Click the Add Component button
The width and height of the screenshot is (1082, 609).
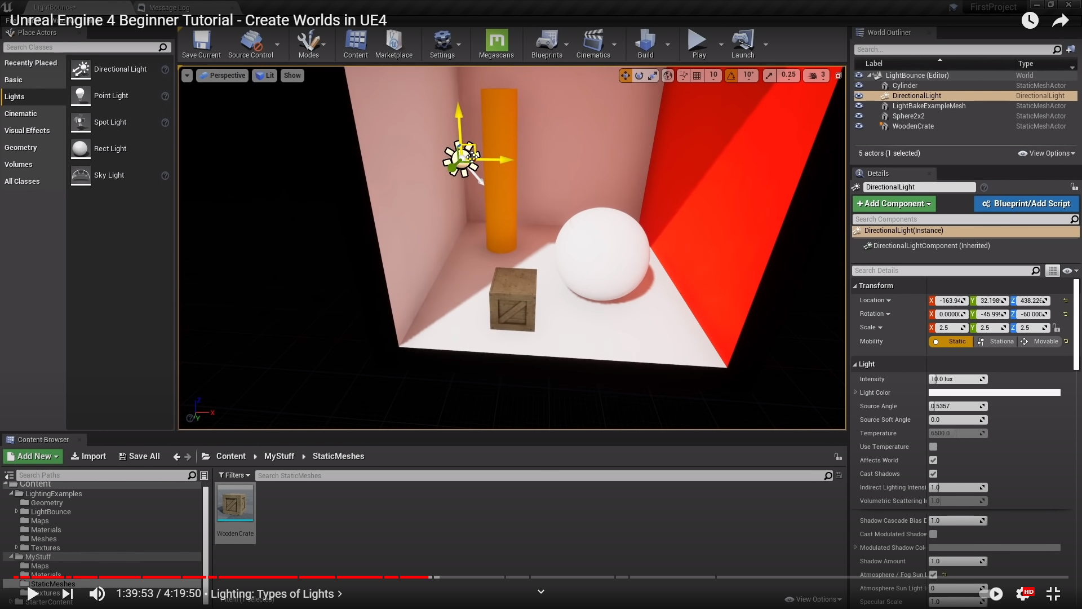(894, 204)
